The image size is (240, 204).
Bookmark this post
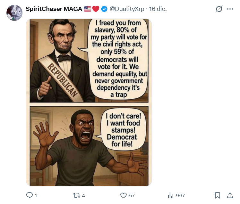pos(218,195)
